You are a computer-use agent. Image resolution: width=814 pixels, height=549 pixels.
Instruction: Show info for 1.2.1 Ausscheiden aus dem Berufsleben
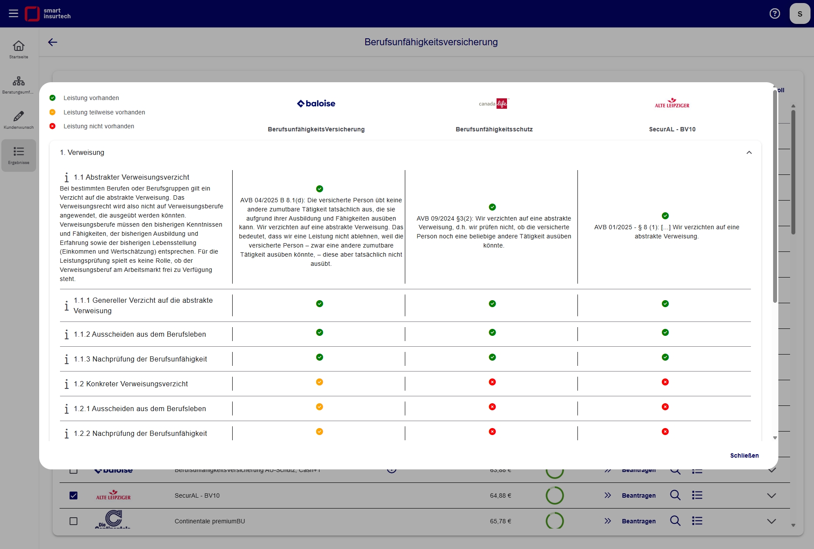[67, 409]
